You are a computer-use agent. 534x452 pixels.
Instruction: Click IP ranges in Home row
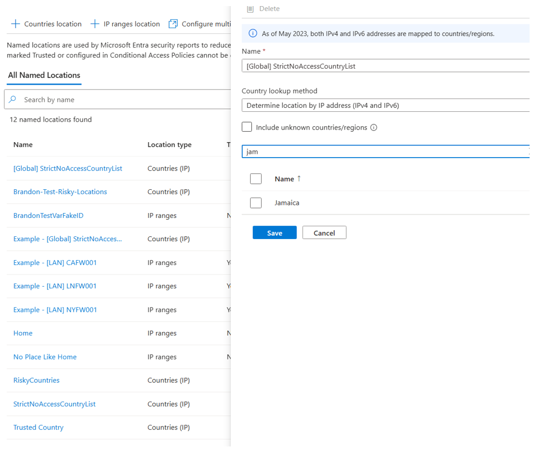point(162,333)
